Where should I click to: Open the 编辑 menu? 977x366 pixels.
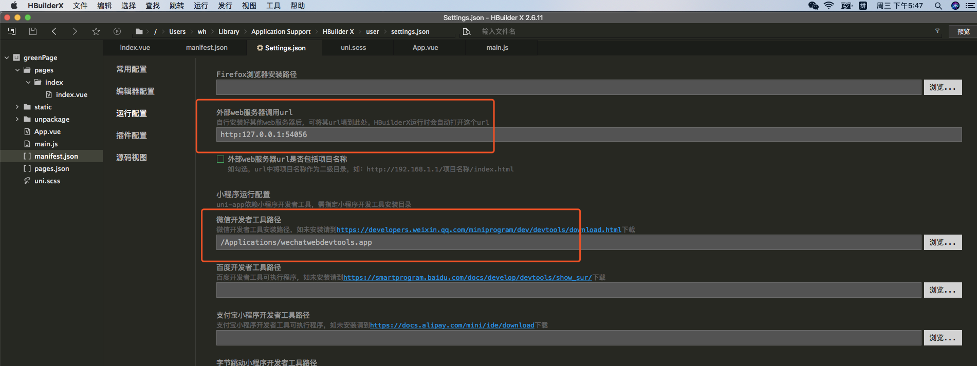(x=104, y=6)
